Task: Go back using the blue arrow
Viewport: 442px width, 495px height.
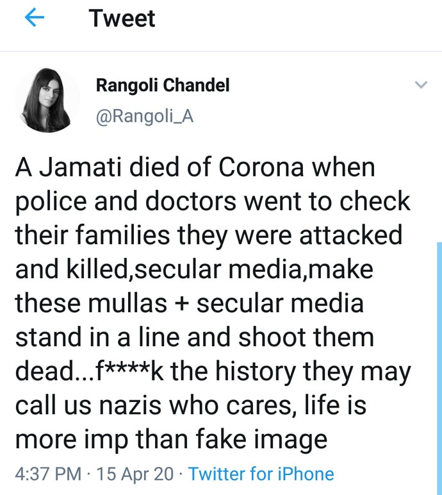Action: coord(35,18)
